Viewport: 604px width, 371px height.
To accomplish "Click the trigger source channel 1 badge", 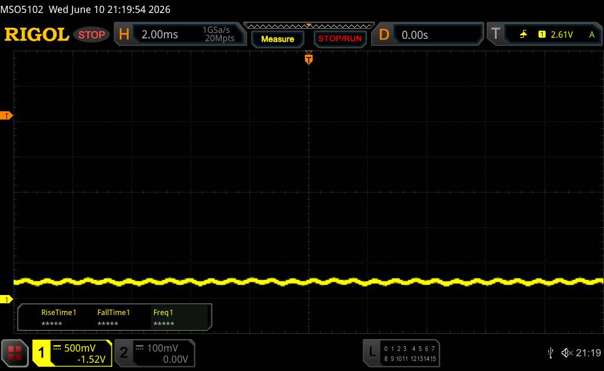I will point(542,35).
